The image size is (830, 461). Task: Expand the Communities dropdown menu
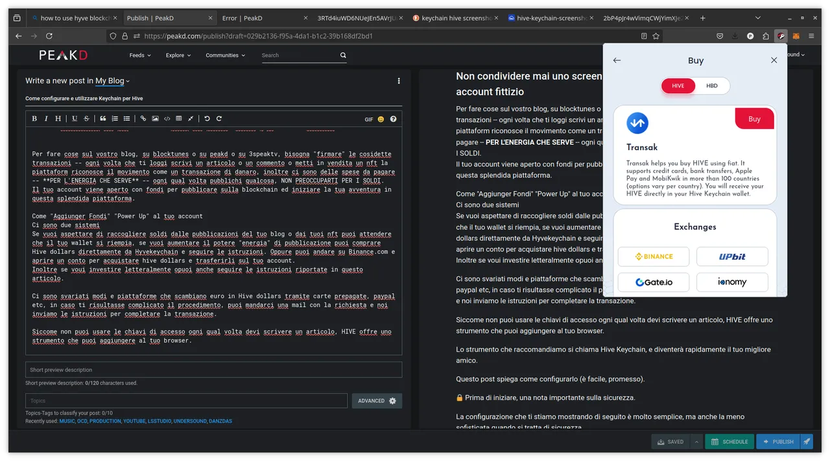click(226, 55)
